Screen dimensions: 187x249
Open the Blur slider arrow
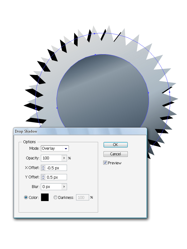pos(64,186)
